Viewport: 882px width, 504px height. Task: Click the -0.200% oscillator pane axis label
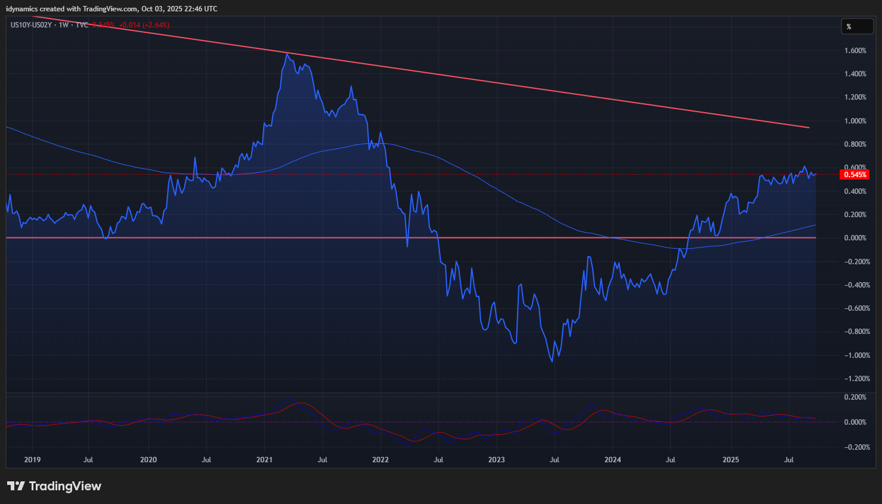(x=855, y=447)
